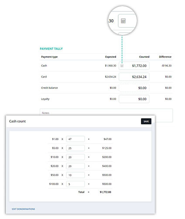Edit the $20.00 quantity field
Viewport: 185px width, 219px height.
coord(75,166)
